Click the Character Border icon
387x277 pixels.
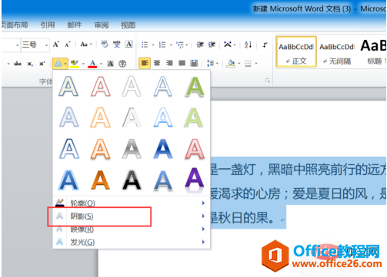tap(128, 45)
